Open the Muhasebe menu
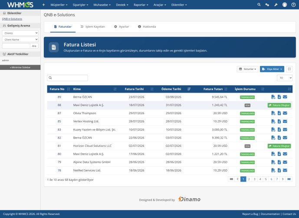This screenshot has width=299, height=218. coord(102,5)
